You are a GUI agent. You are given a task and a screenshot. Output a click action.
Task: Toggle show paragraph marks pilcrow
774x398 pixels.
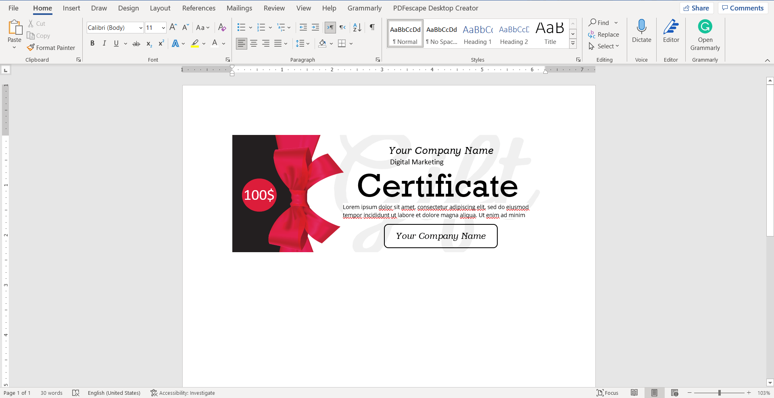click(372, 27)
